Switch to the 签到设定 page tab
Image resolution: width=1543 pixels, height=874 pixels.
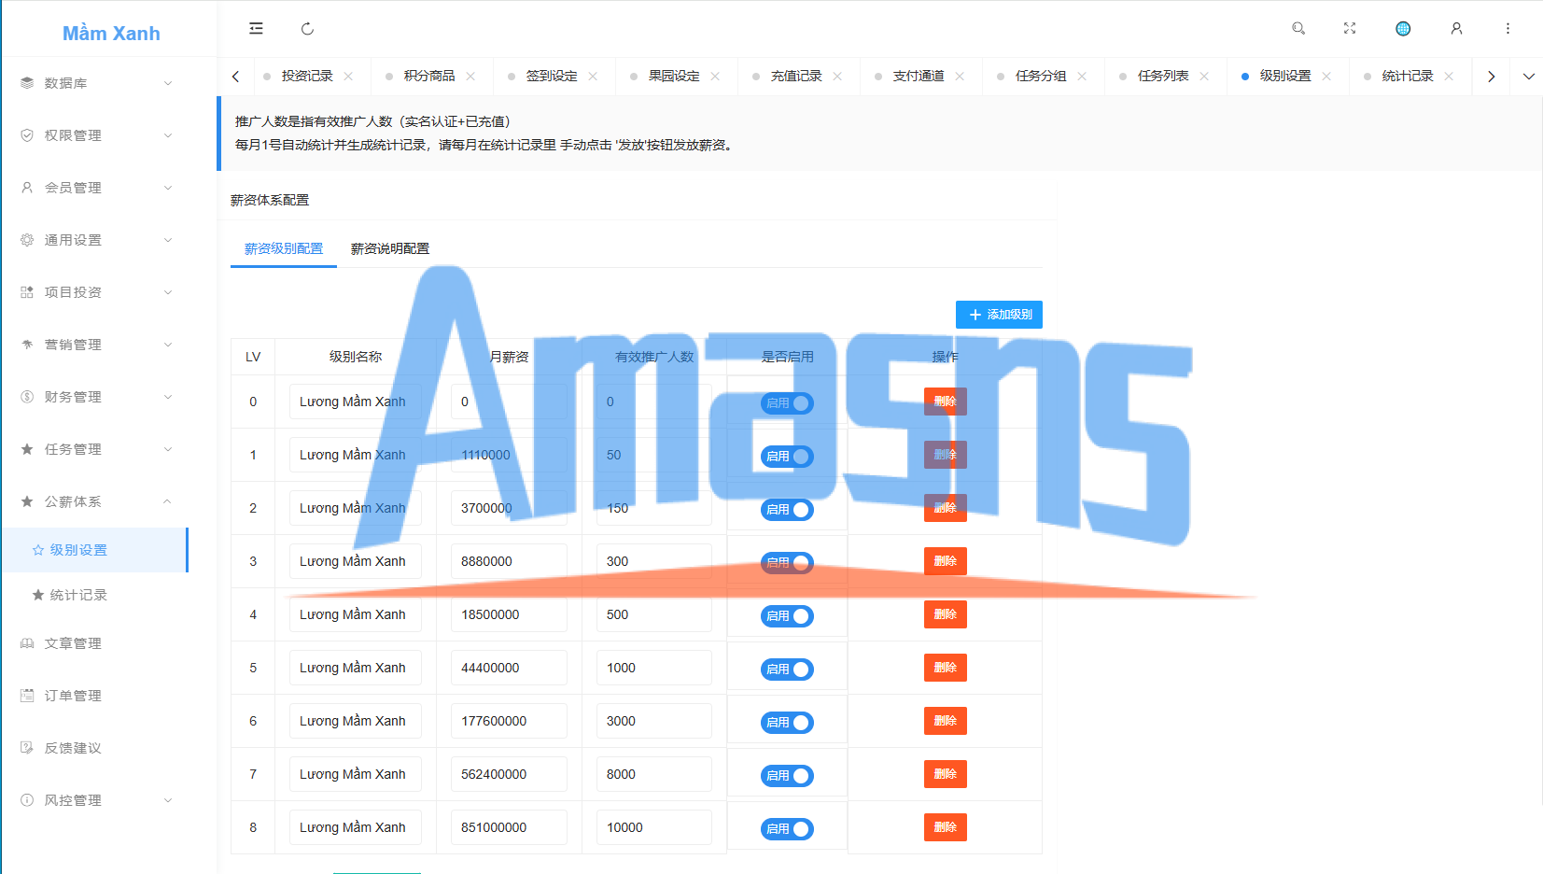[x=551, y=77]
